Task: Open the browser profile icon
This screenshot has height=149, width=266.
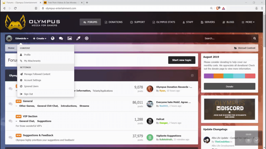Action: click(x=256, y=8)
